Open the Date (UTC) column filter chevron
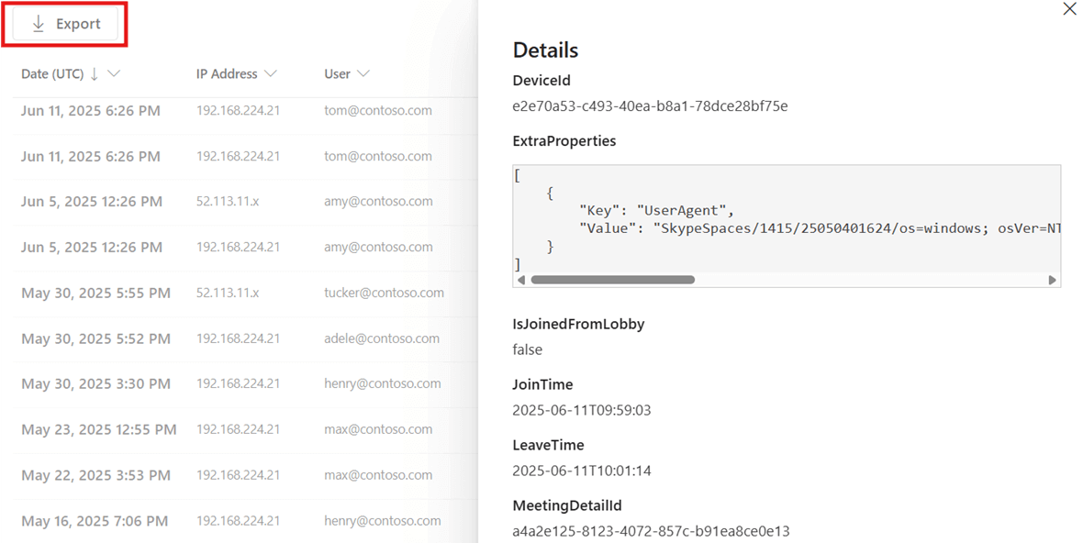The height and width of the screenshot is (543, 1083). (116, 73)
